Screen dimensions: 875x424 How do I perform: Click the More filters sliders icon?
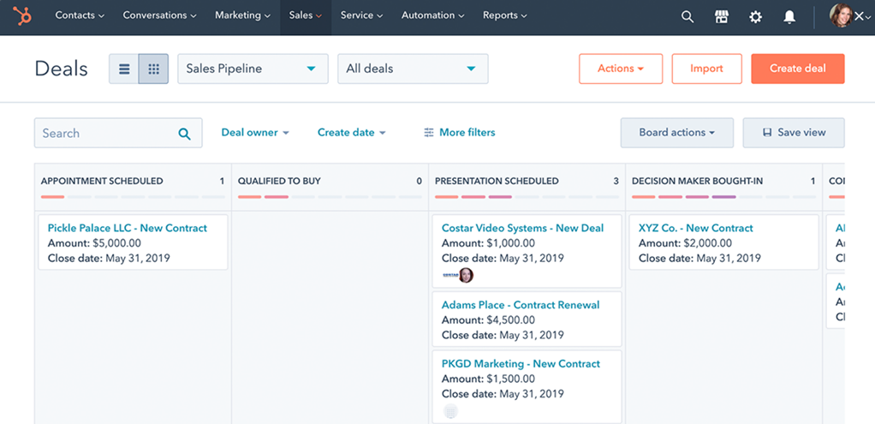pyautogui.click(x=429, y=133)
